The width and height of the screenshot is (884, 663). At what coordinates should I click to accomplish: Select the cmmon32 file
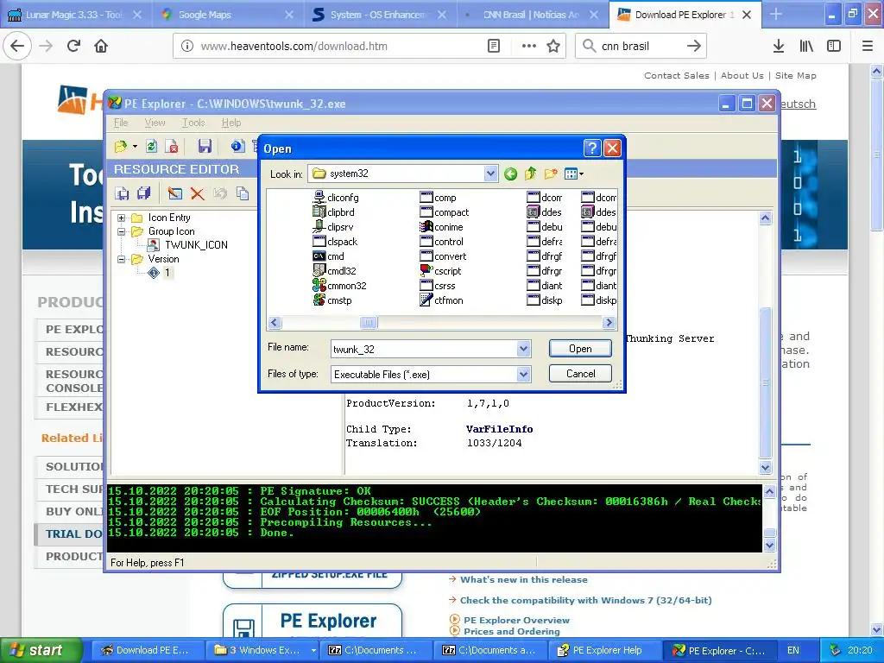coord(340,286)
